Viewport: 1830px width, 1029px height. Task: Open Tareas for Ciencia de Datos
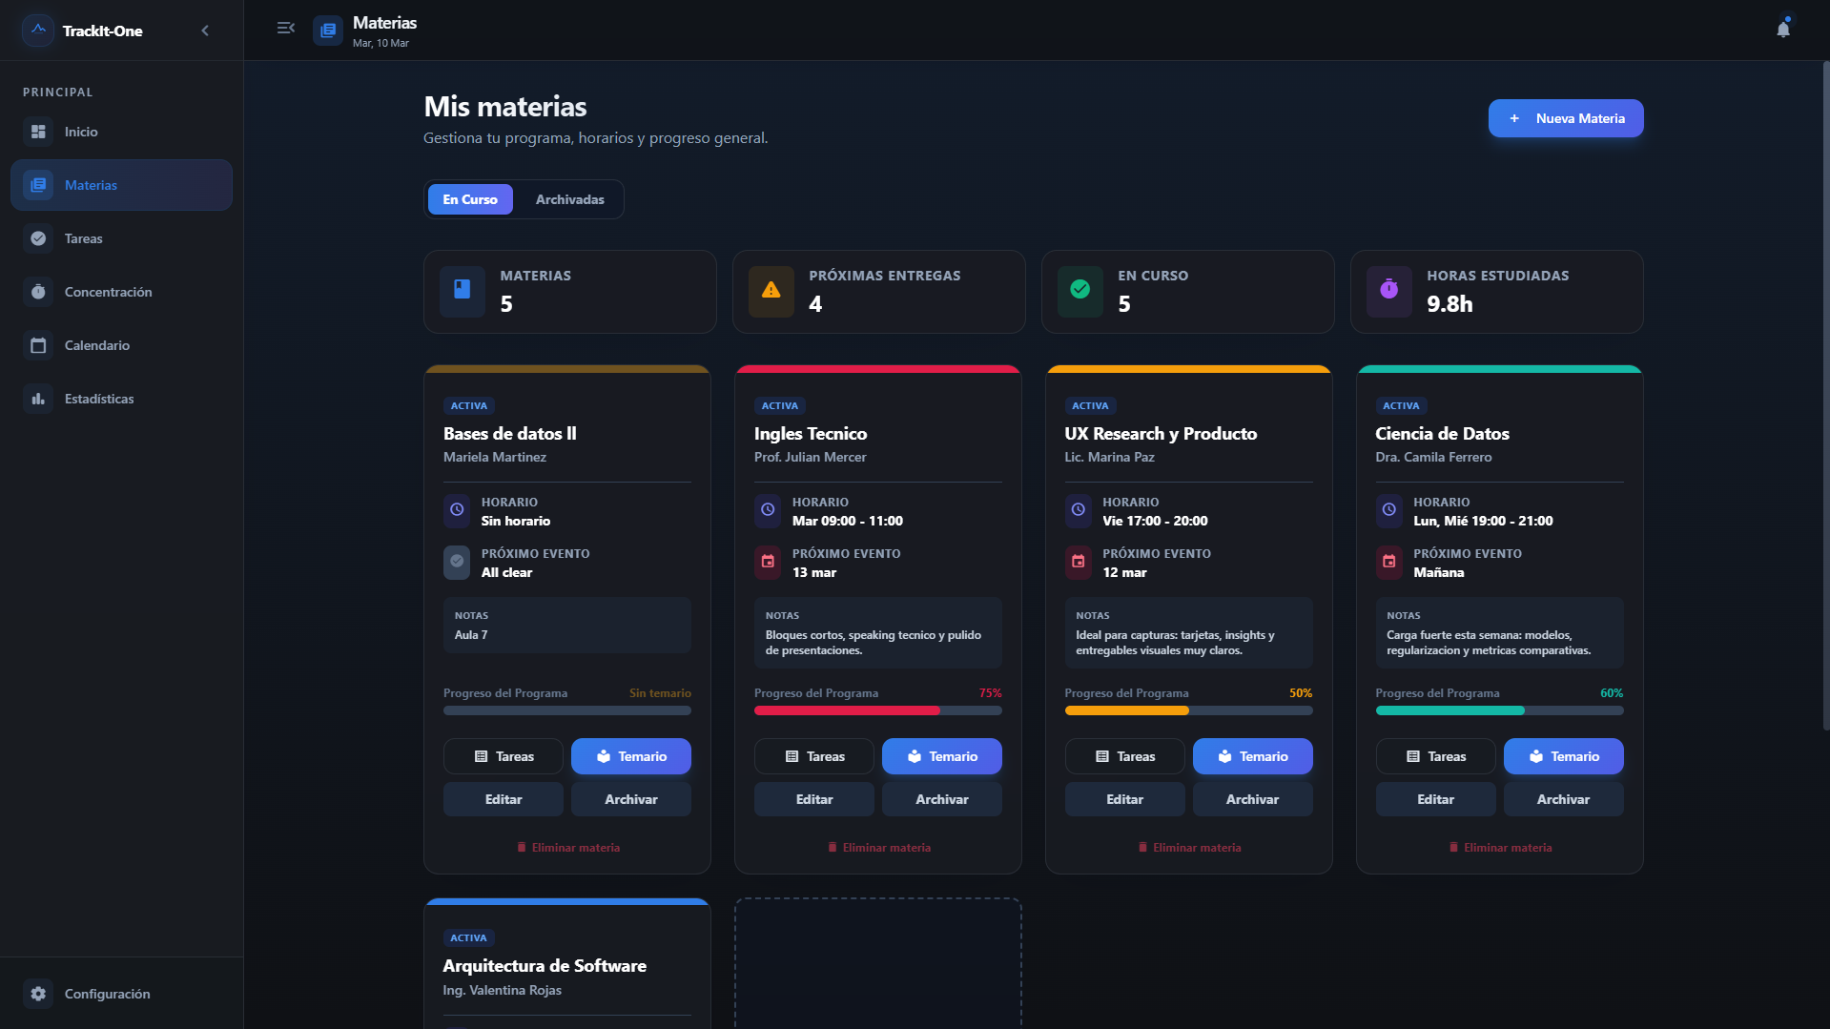pos(1436,756)
